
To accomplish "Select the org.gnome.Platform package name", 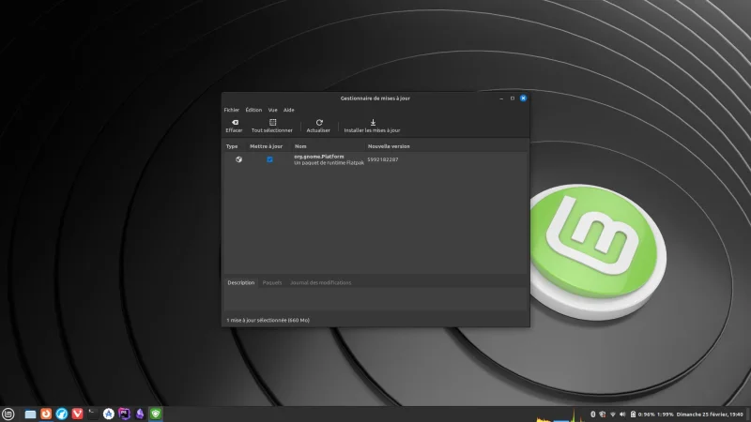I will (x=318, y=157).
